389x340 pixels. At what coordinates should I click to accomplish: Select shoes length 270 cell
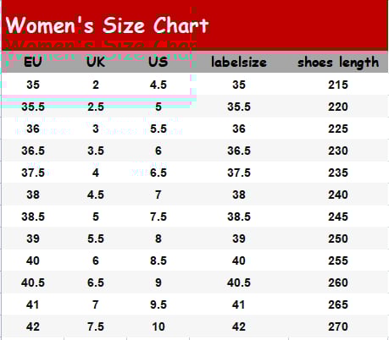coord(338,326)
